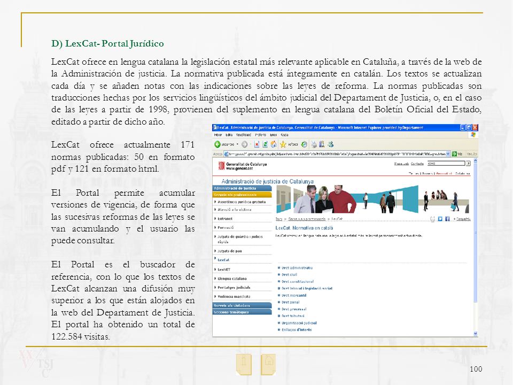513x385 pixels.
Task: Open the Peritatges judicials sidebar item
Action: click(234, 287)
